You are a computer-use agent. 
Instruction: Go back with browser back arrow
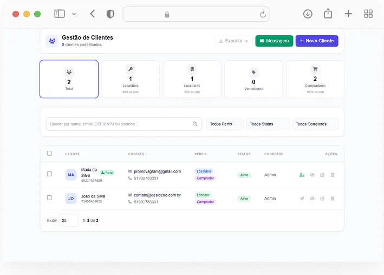pos(92,14)
